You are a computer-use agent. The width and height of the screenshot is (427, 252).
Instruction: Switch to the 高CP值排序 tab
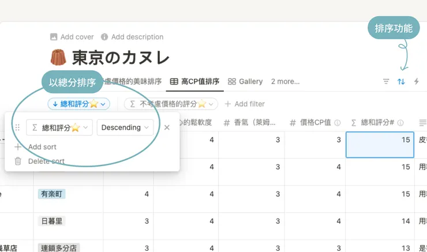tap(194, 81)
